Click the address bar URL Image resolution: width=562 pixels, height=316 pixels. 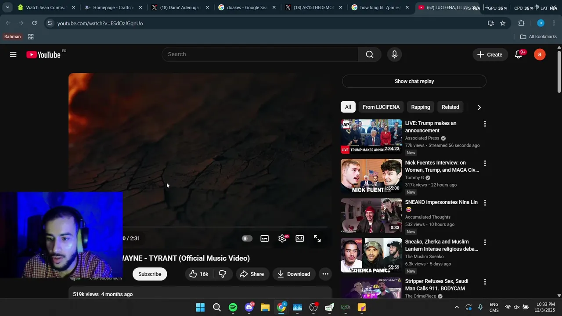point(100,23)
